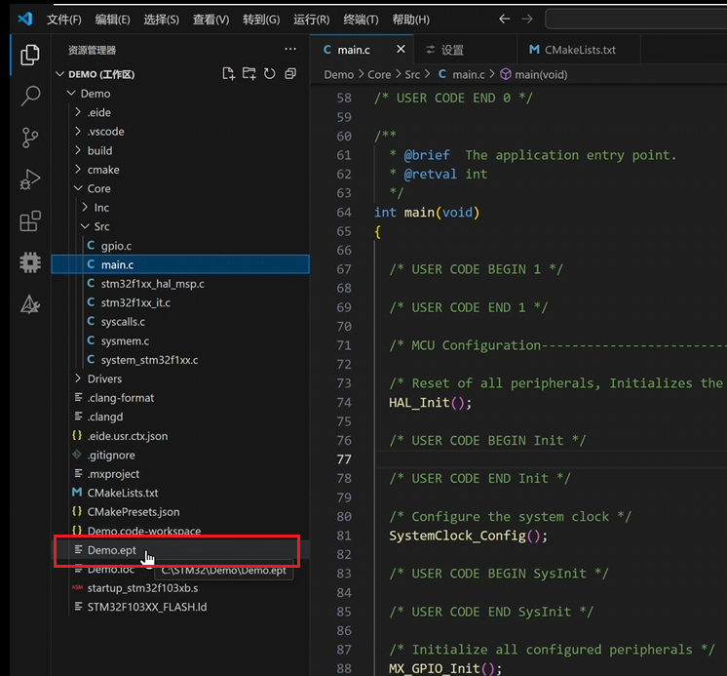Open the Embedded IDE chip icon

(x=30, y=262)
